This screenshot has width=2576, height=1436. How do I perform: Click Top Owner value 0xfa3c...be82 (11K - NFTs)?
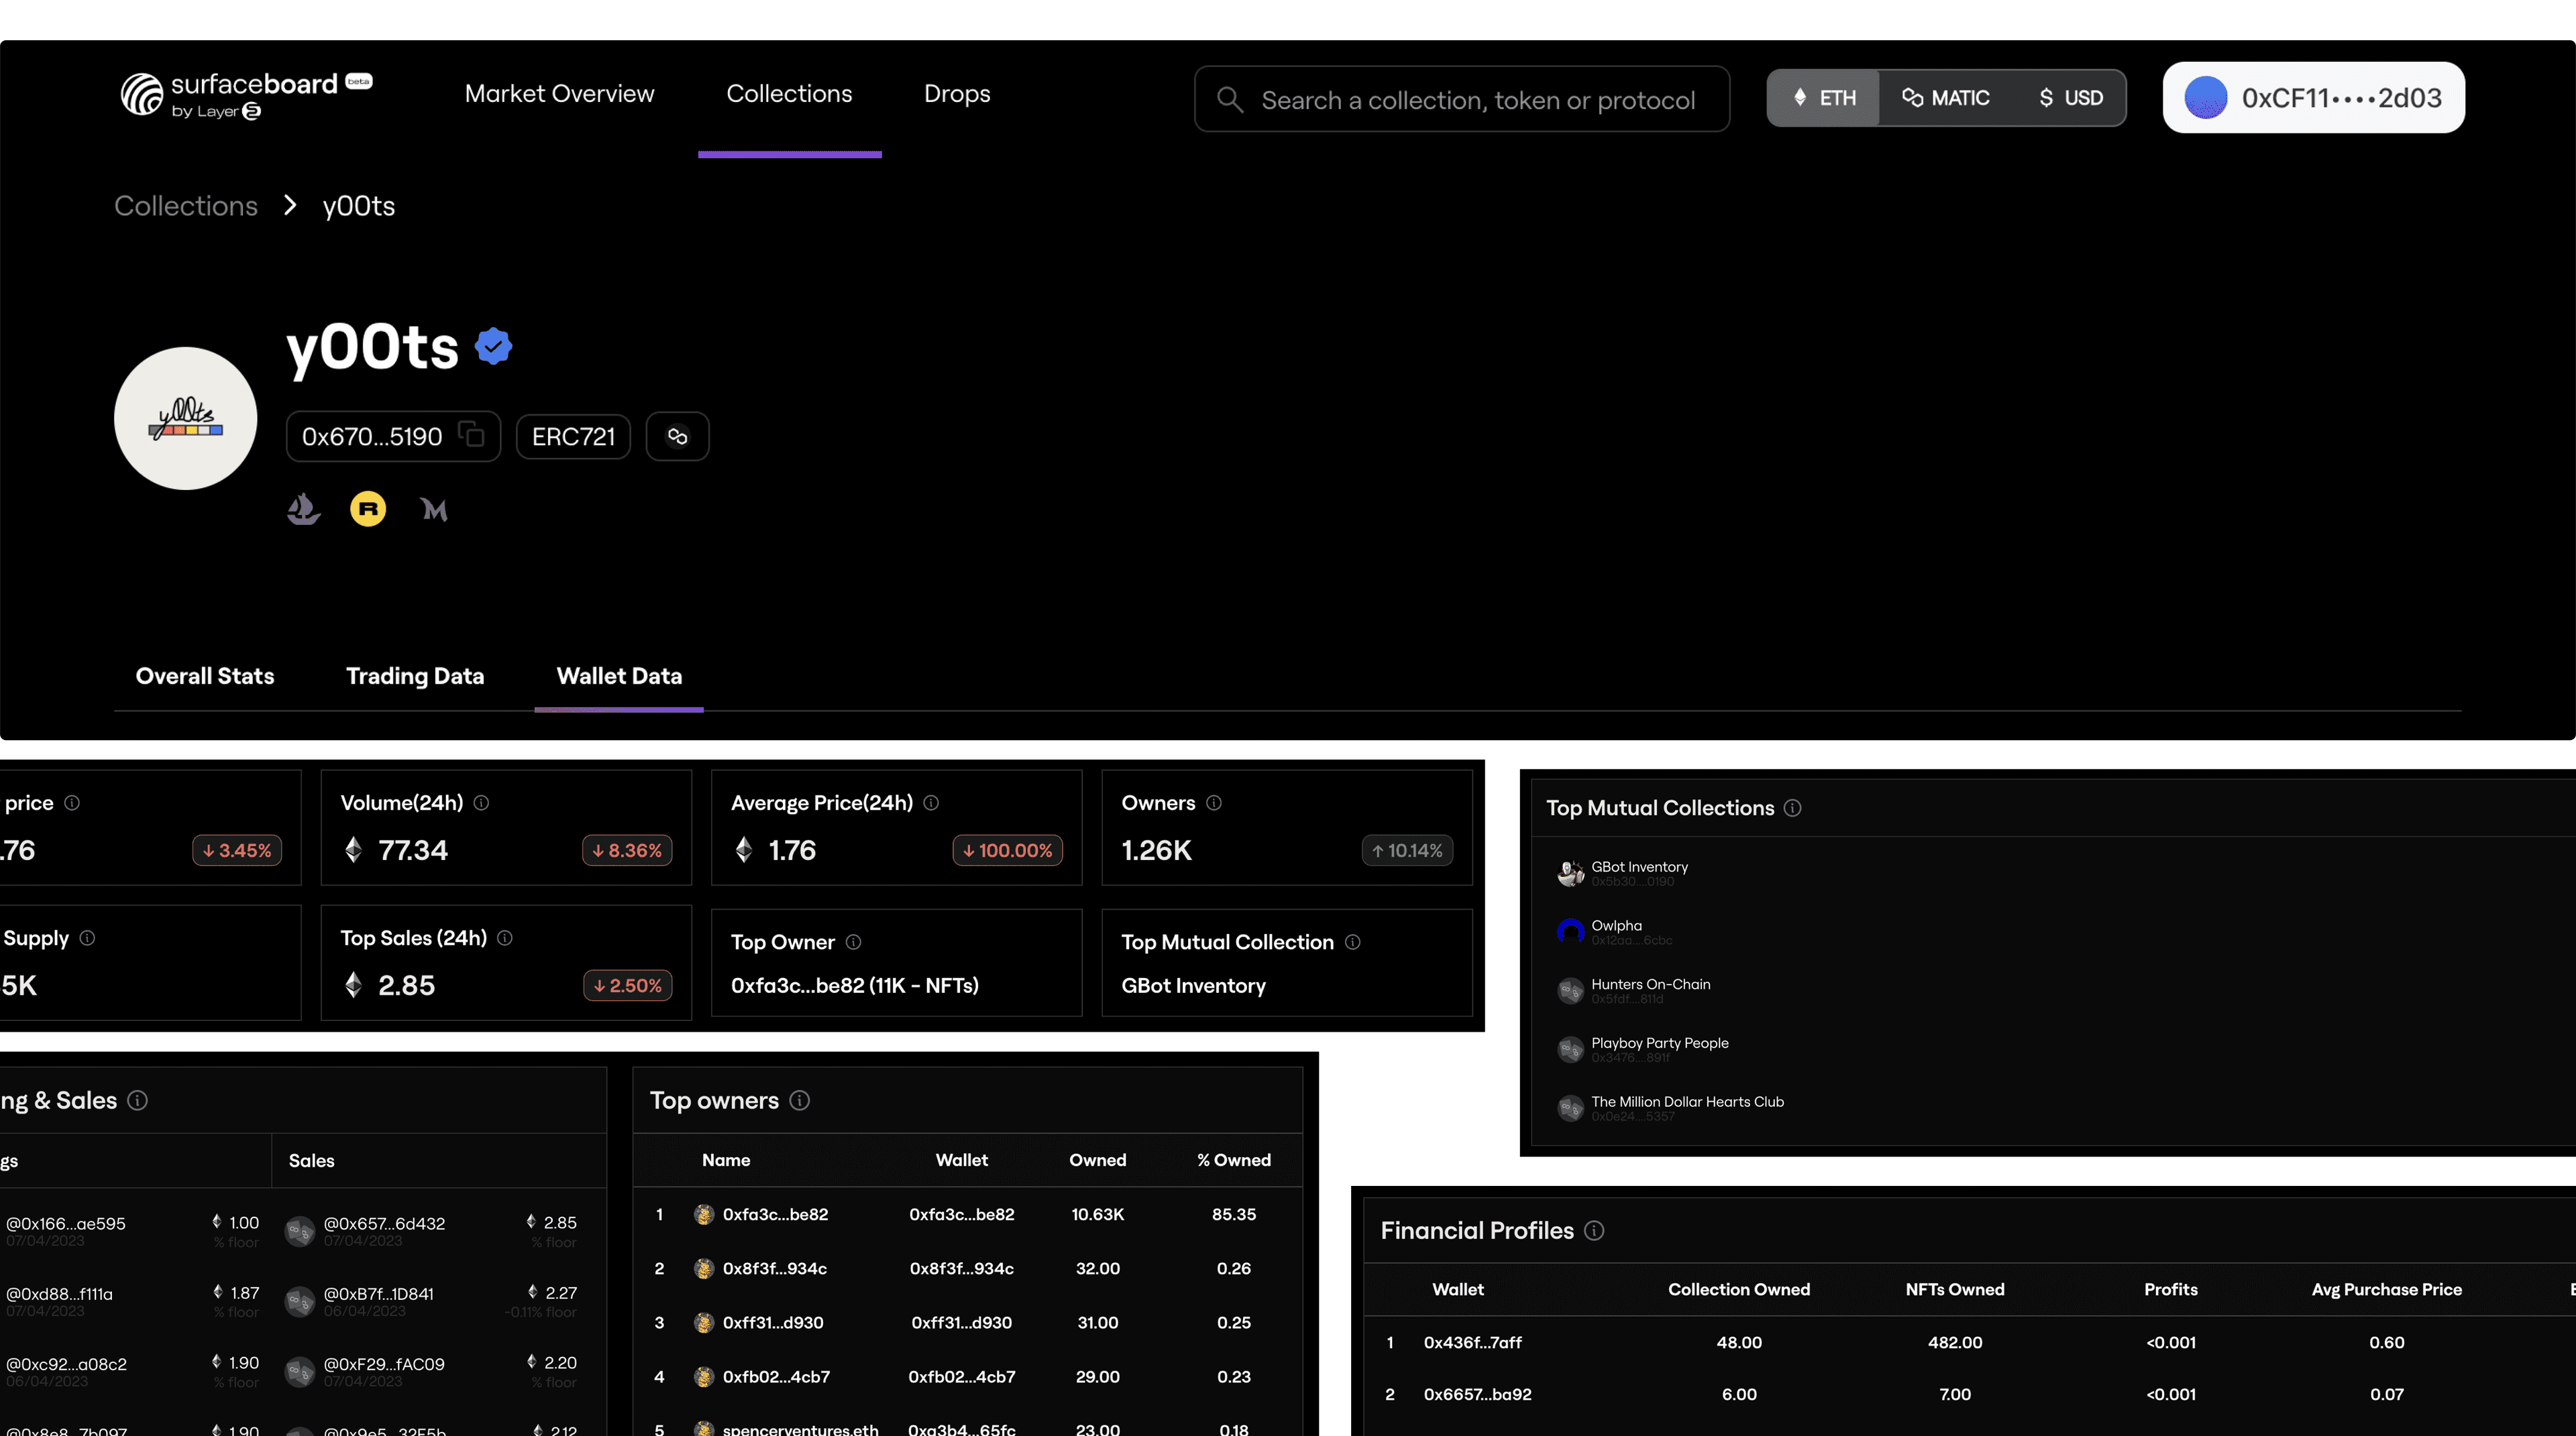point(854,986)
